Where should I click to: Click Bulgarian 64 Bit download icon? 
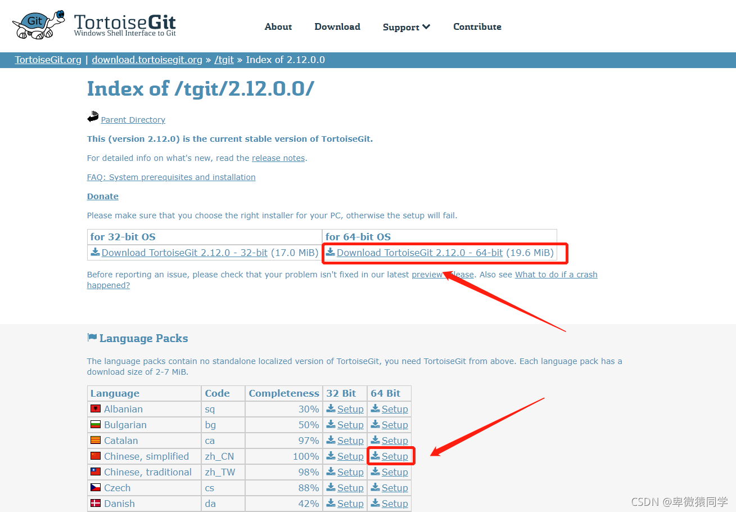376,424
